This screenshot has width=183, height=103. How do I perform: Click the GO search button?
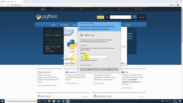pyautogui.click(x=134, y=17)
